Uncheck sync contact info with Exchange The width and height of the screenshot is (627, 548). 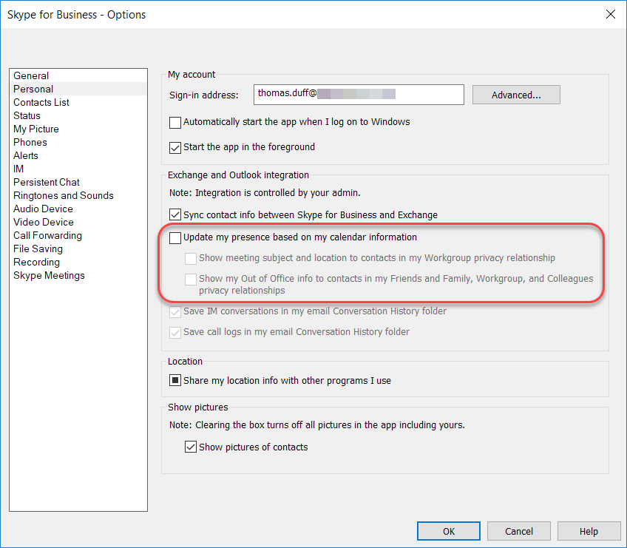click(175, 214)
